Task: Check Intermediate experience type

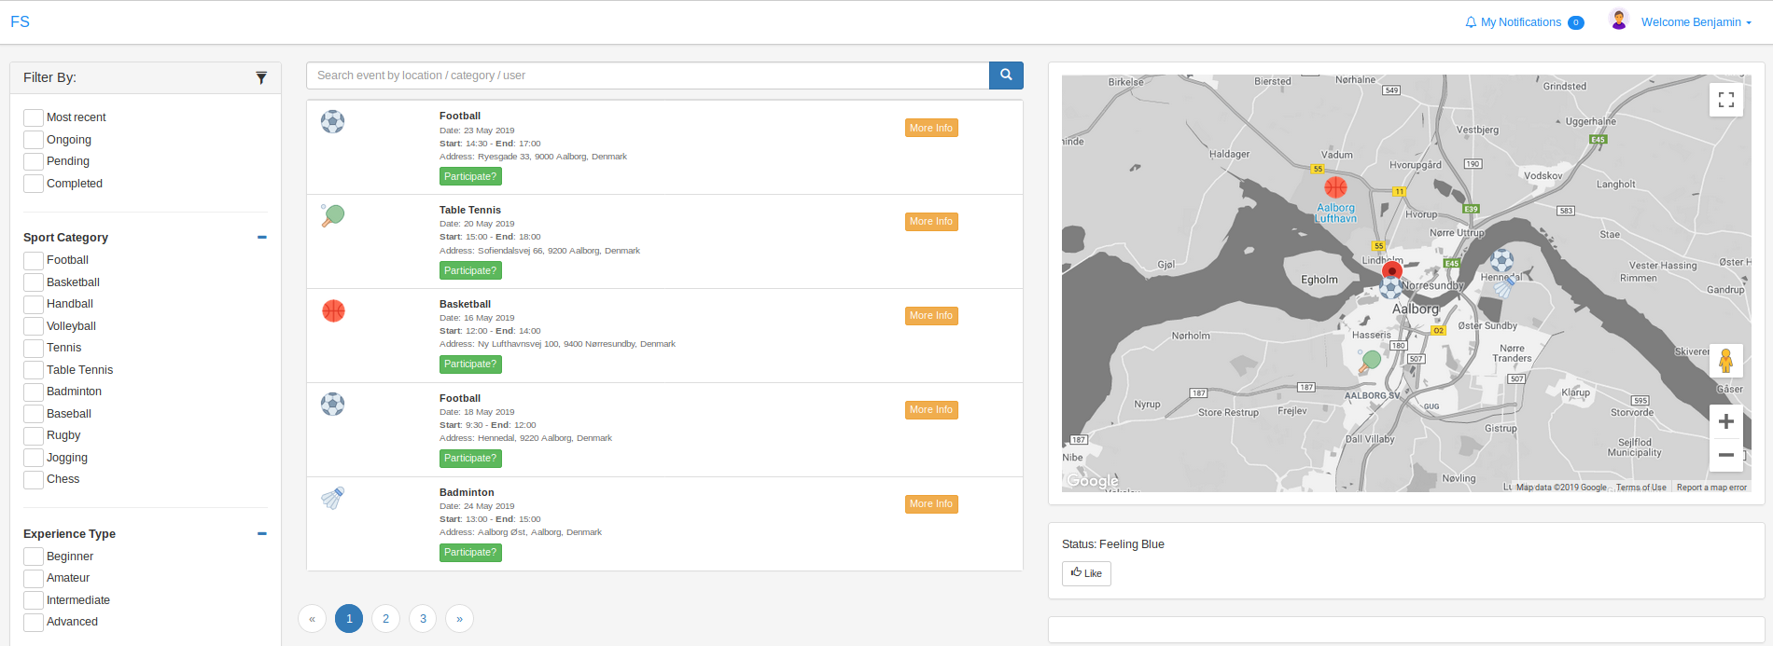Action: click(x=33, y=600)
